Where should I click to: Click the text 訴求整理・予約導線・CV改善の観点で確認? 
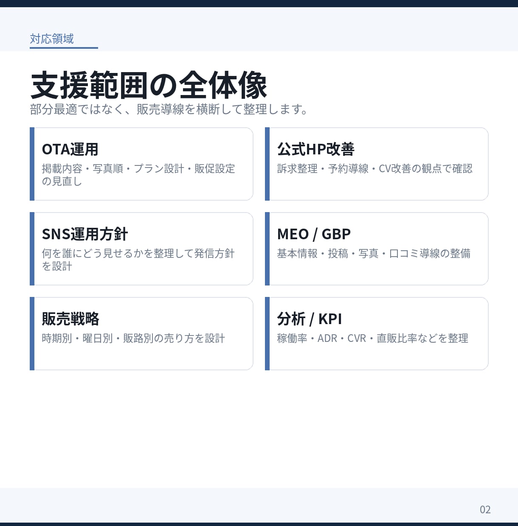click(x=374, y=169)
